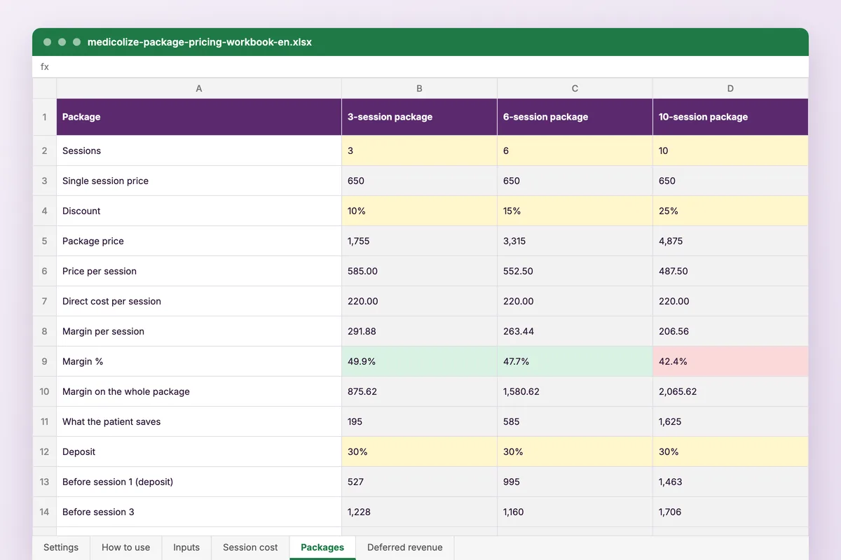Select column D header
The image size is (841, 560).
[x=730, y=88]
